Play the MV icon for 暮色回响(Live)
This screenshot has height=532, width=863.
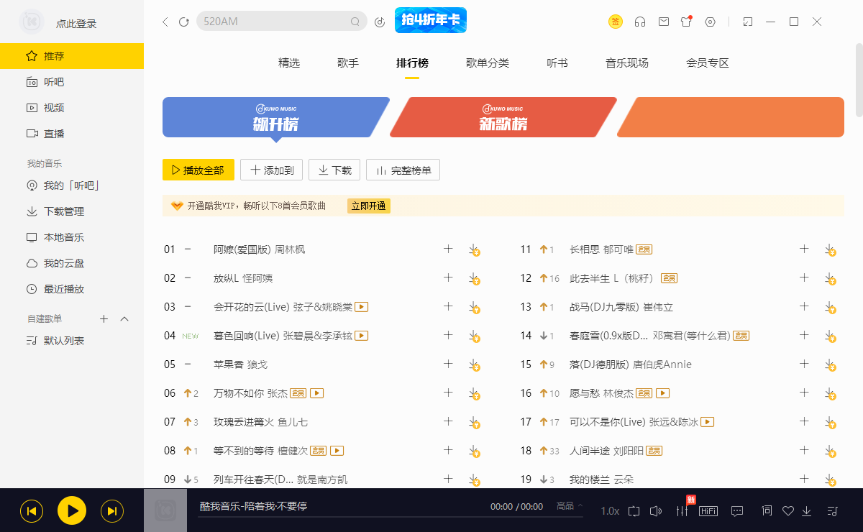tap(362, 336)
